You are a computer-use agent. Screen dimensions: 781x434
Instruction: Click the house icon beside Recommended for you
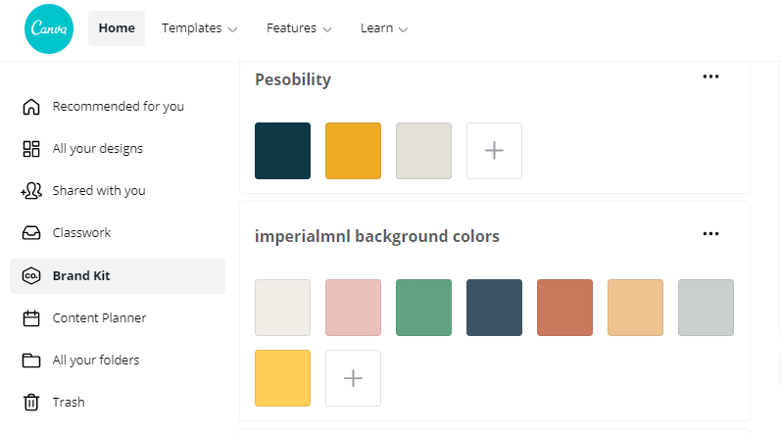[x=31, y=107]
